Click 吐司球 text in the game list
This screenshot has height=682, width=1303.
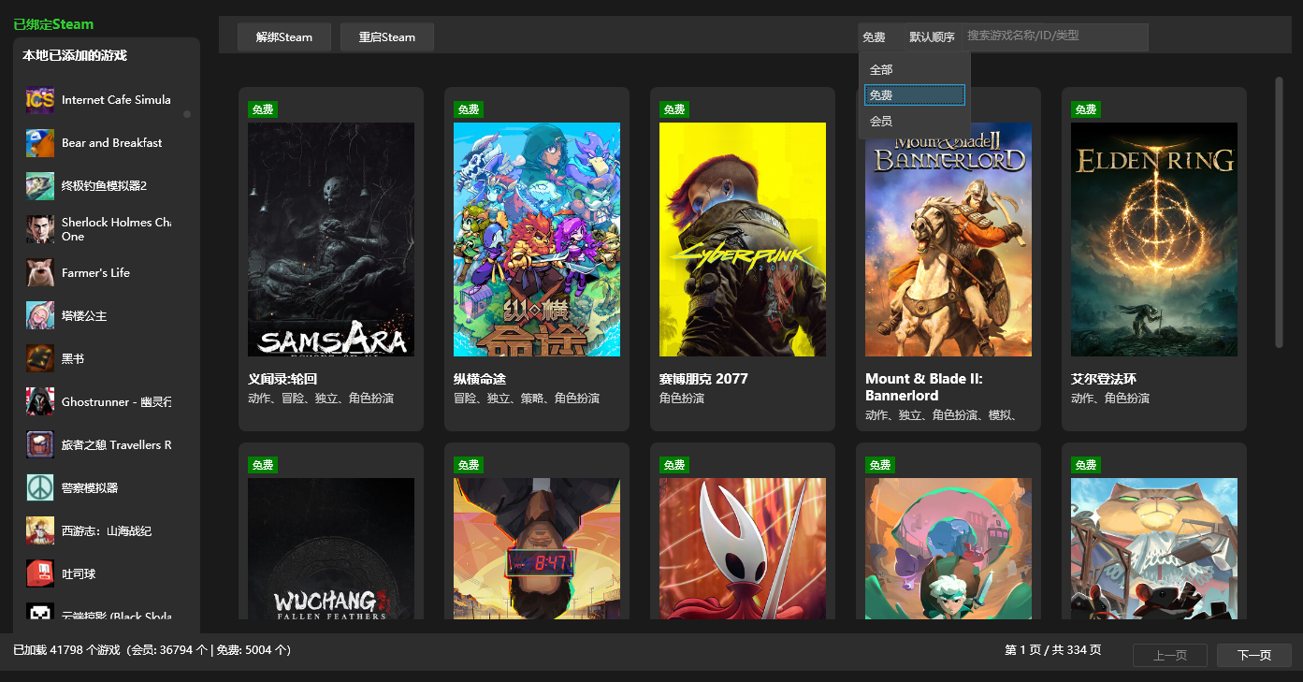click(x=79, y=574)
